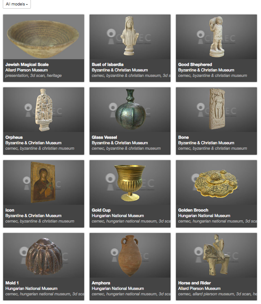Image resolution: width=261 pixels, height=304 pixels.
Task: Click the Glass Vessel title link
Action: tap(105, 137)
